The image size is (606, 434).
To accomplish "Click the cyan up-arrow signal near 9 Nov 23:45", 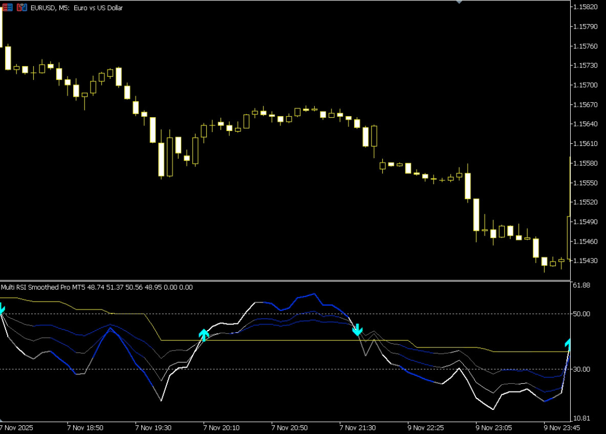I will (567, 343).
